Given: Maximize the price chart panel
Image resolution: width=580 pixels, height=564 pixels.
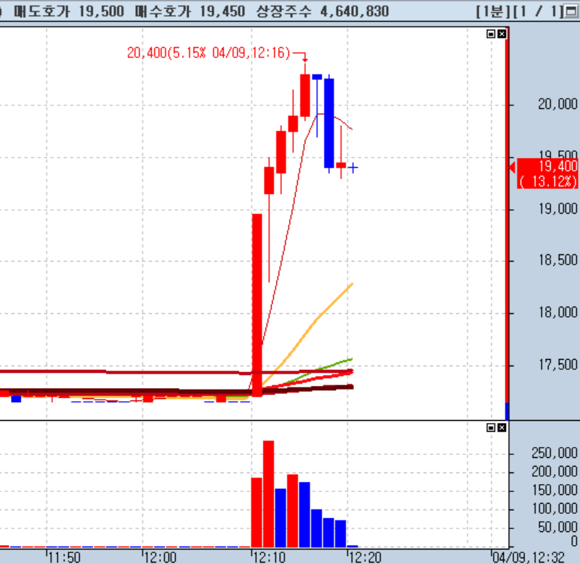Looking at the screenshot, I should tap(491, 34).
